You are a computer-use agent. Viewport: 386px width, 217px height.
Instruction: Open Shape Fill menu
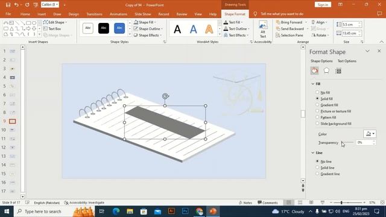[x=145, y=22]
